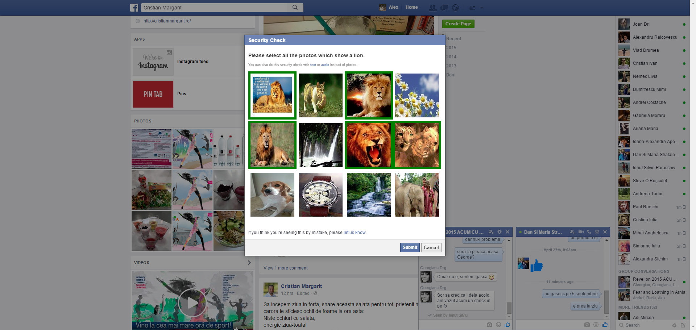Send a like in Revelion 2015 chat
The height and width of the screenshot is (330, 696).
click(507, 325)
